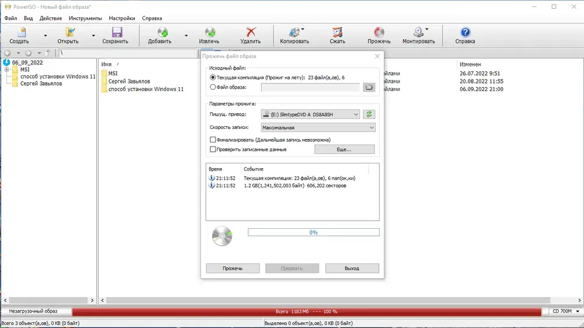
Task: Click the Копировать toolbar icon
Action: tap(294, 33)
